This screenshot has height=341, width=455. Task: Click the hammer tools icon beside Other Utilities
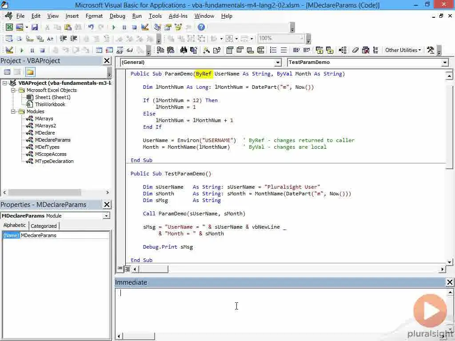point(430,50)
